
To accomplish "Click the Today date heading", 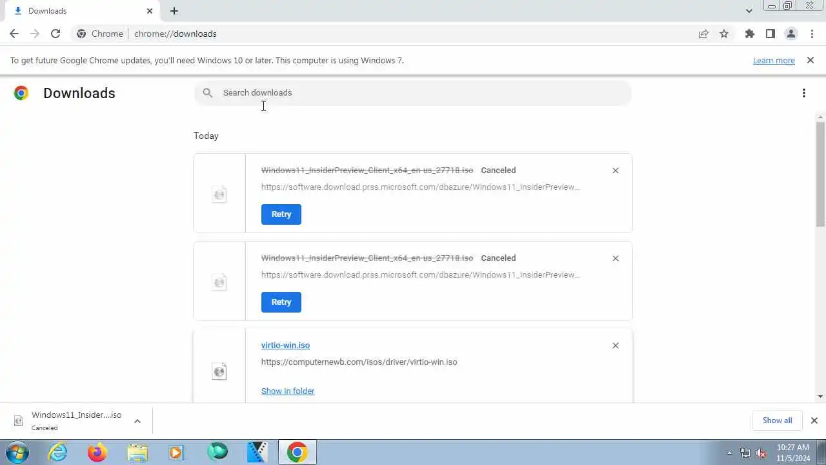I will tap(206, 136).
